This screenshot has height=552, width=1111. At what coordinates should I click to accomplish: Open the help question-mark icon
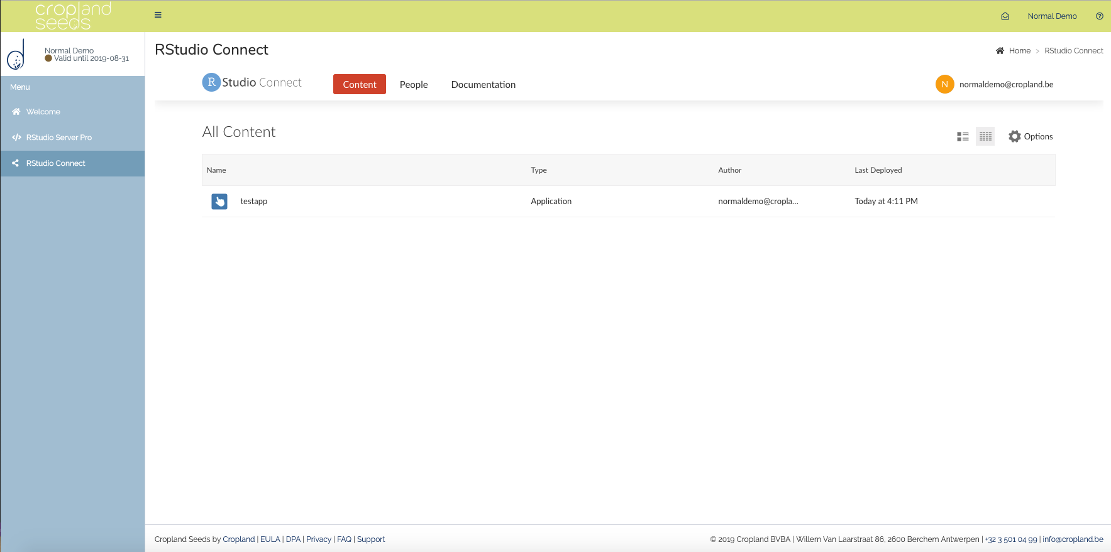click(x=1099, y=16)
